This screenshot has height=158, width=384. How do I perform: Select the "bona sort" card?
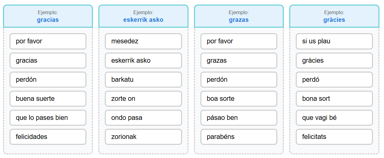tap(334, 99)
